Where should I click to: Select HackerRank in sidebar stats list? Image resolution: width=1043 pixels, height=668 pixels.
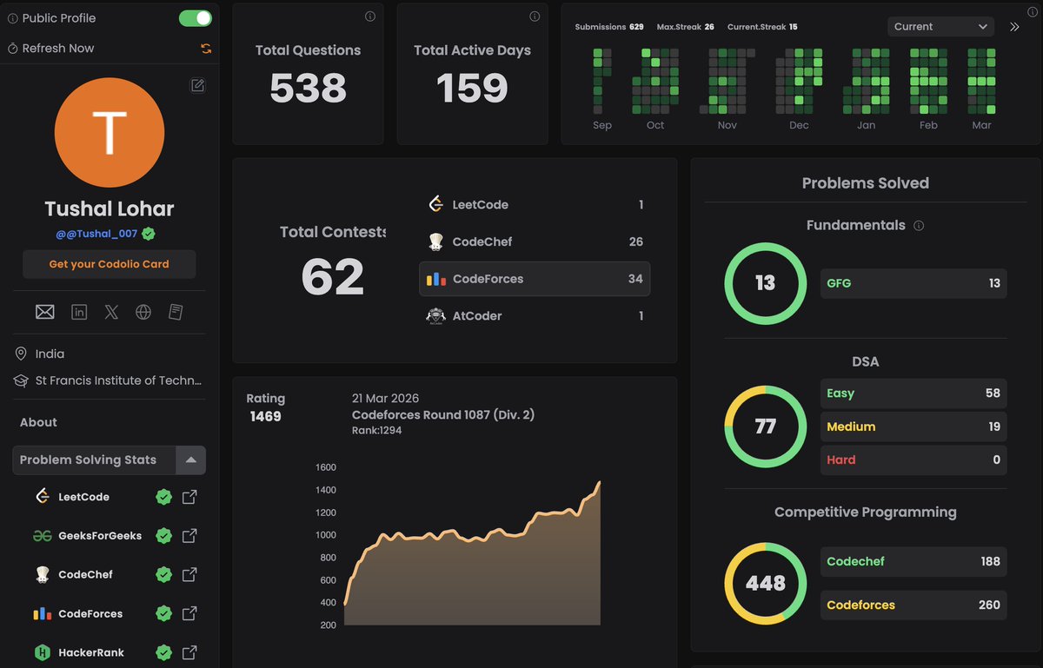91,652
